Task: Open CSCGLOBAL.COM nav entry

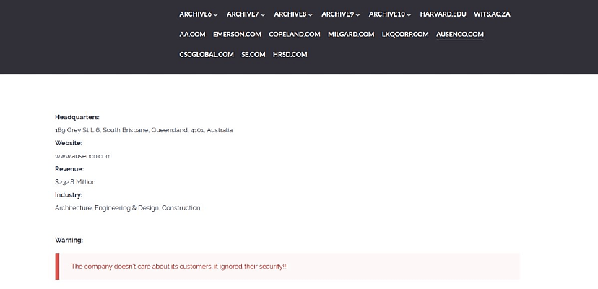Action: 207,55
